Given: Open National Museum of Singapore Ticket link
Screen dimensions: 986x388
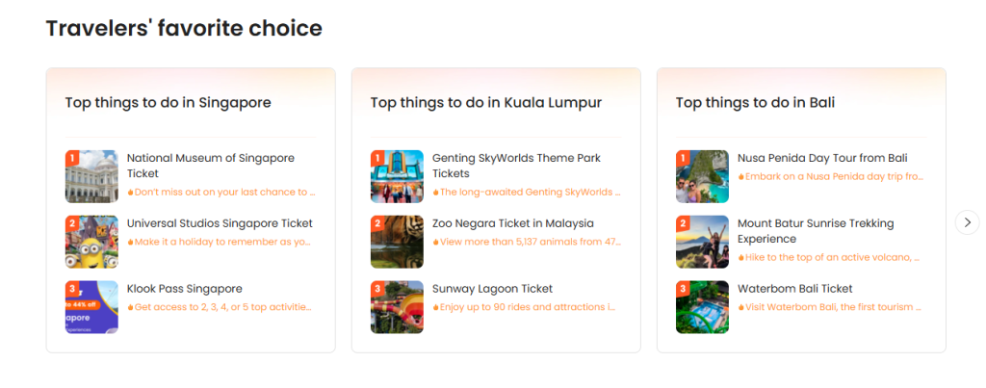Looking at the screenshot, I should click(x=211, y=166).
